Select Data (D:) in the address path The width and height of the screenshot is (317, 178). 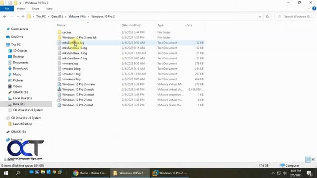57,16
